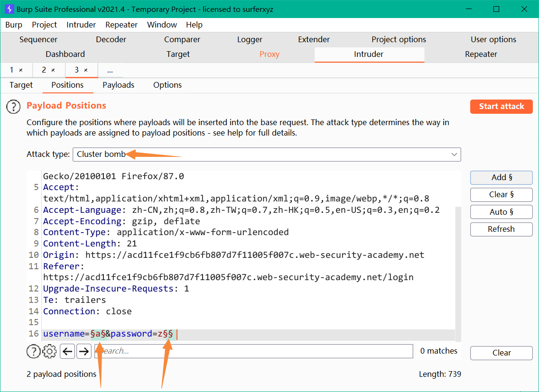Viewport: 539px width, 392px height.
Task: Open the Window menu
Action: click(162, 25)
